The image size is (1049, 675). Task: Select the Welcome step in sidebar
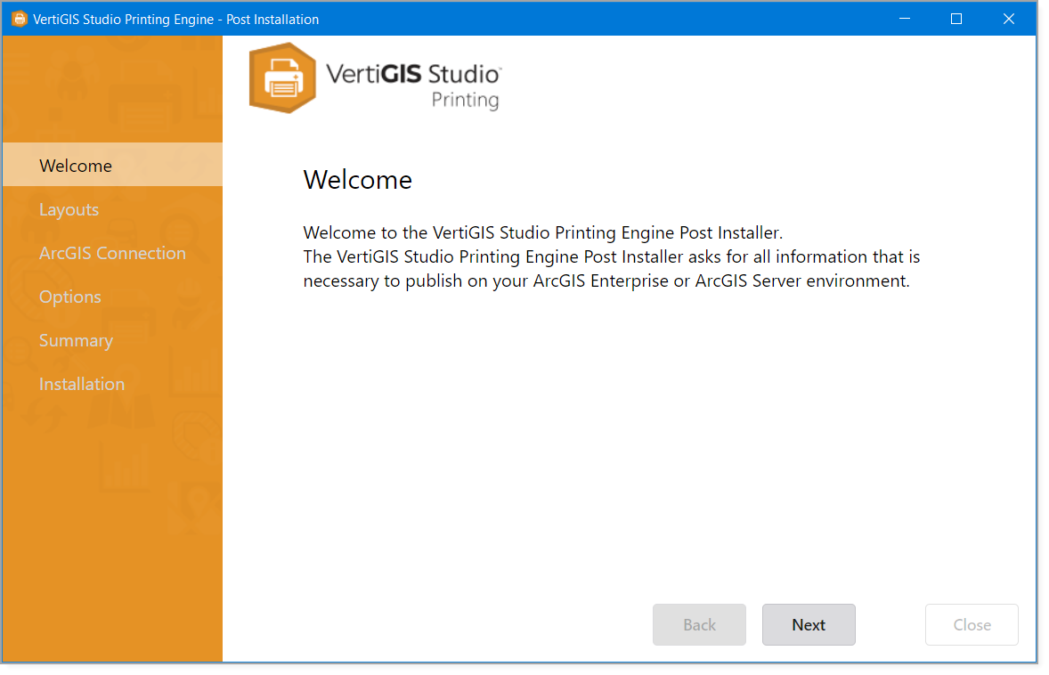click(x=76, y=166)
